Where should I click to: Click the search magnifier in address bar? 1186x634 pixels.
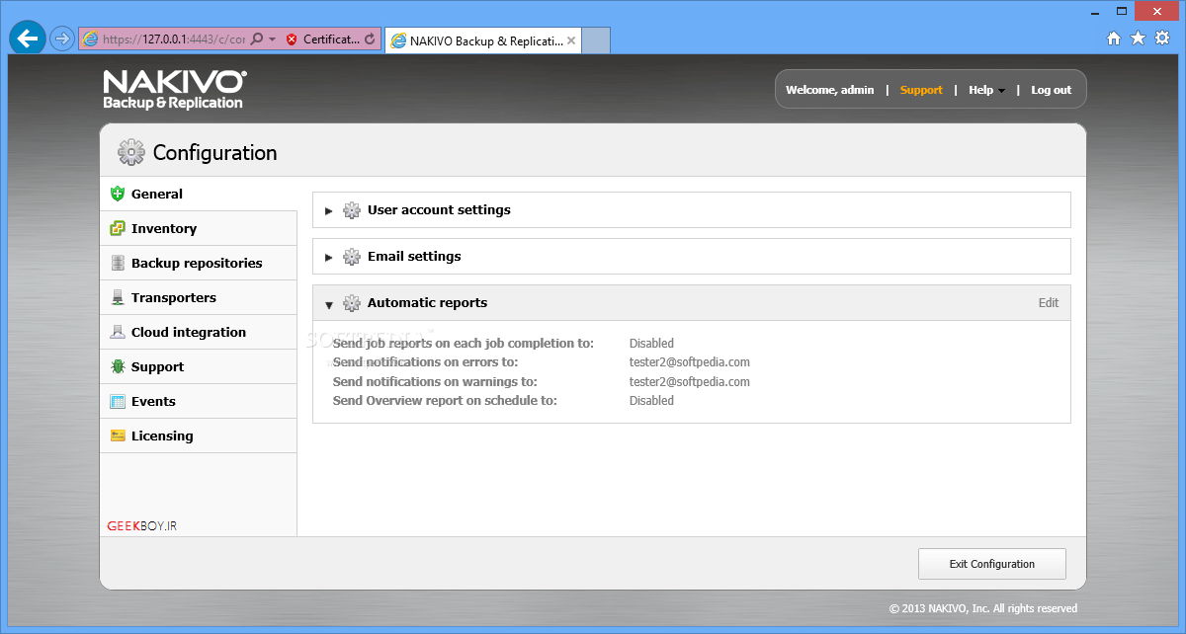point(257,40)
